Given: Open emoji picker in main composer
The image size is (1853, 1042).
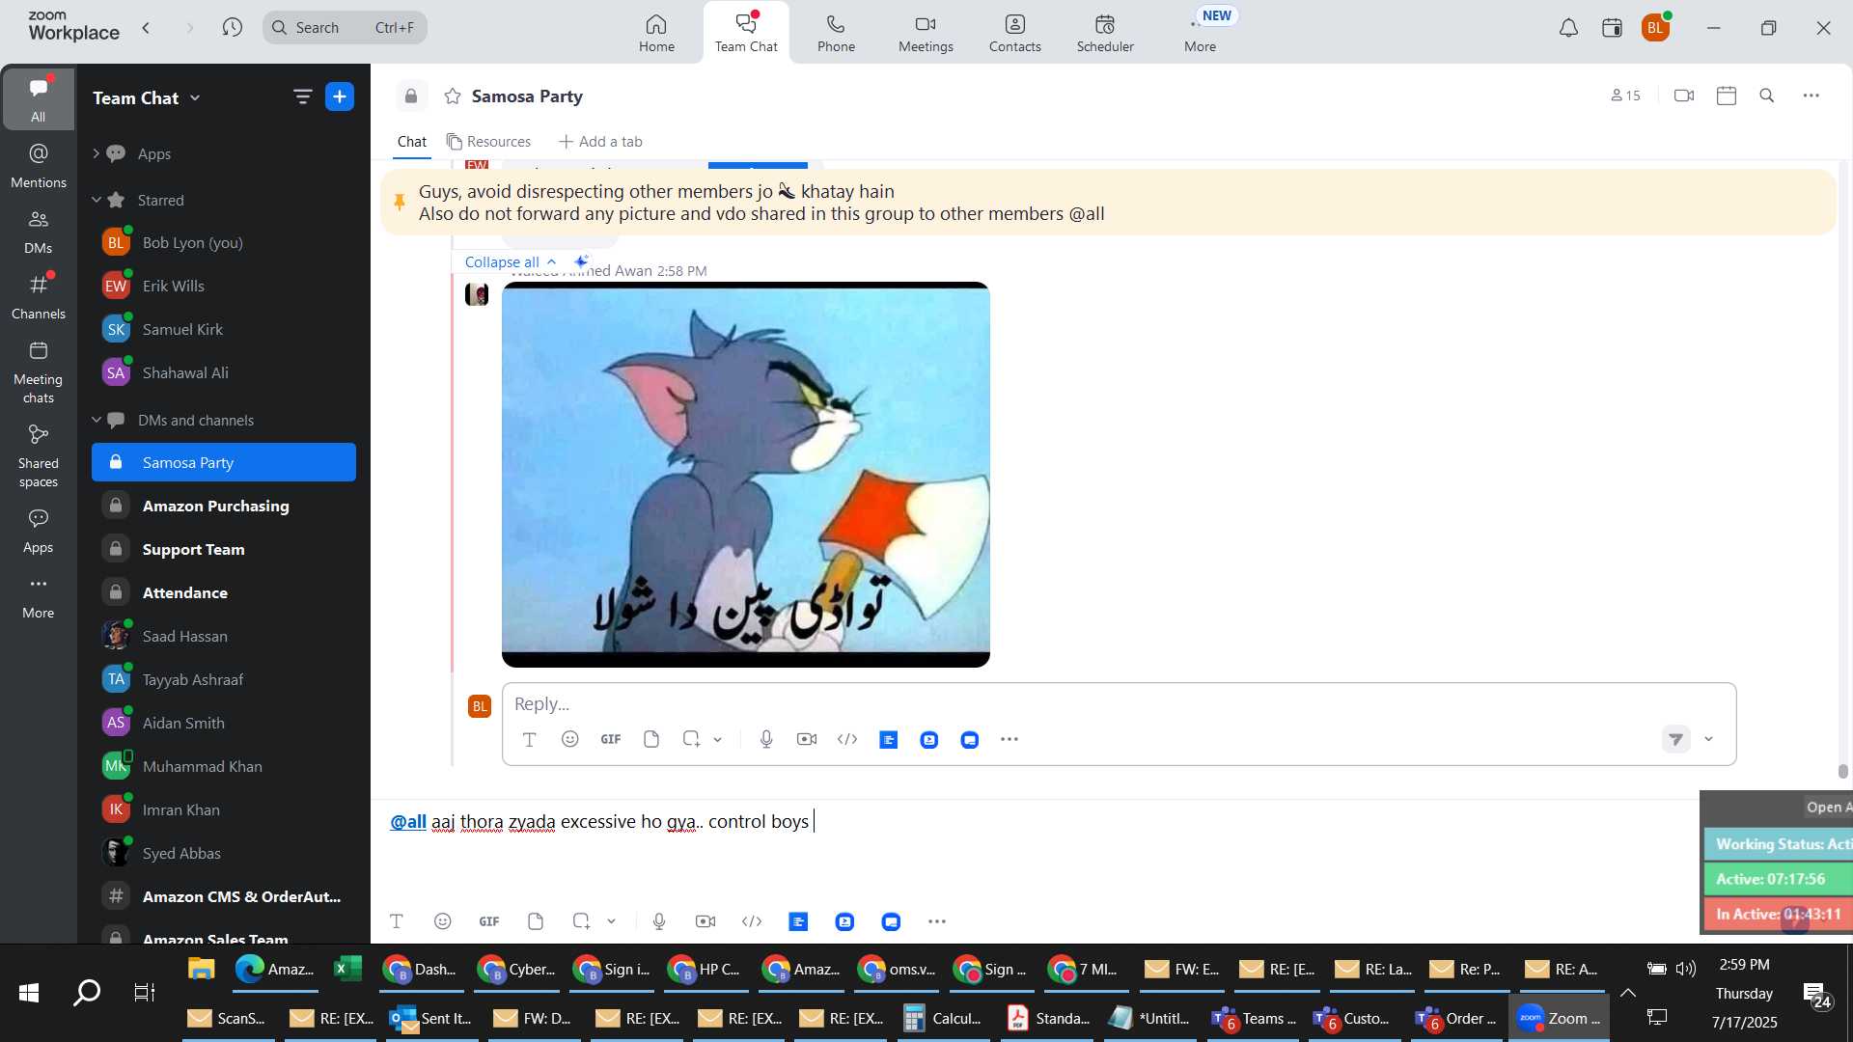Looking at the screenshot, I should click(x=442, y=921).
